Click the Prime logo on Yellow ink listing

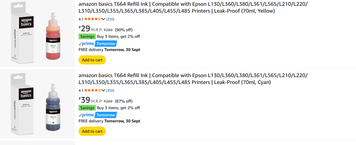86,44
